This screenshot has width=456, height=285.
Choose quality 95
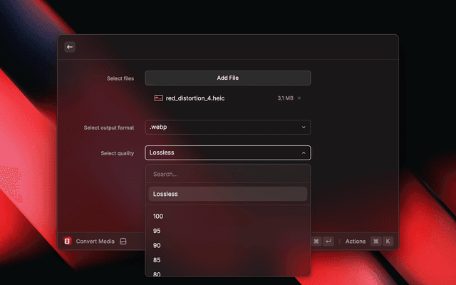(x=228, y=231)
